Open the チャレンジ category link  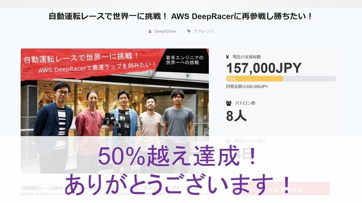pyautogui.click(x=204, y=31)
